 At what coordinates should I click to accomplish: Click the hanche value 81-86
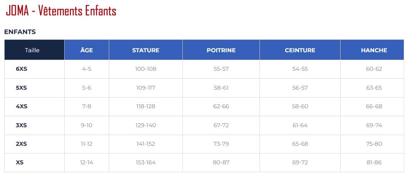point(374,162)
